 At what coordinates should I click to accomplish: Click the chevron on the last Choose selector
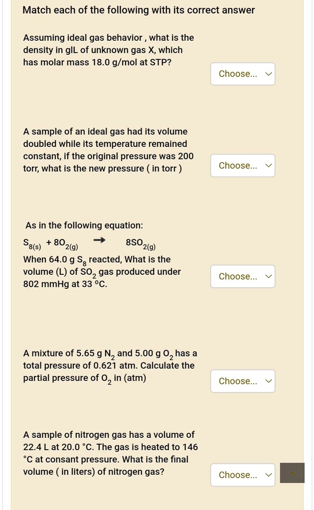[x=268, y=475]
